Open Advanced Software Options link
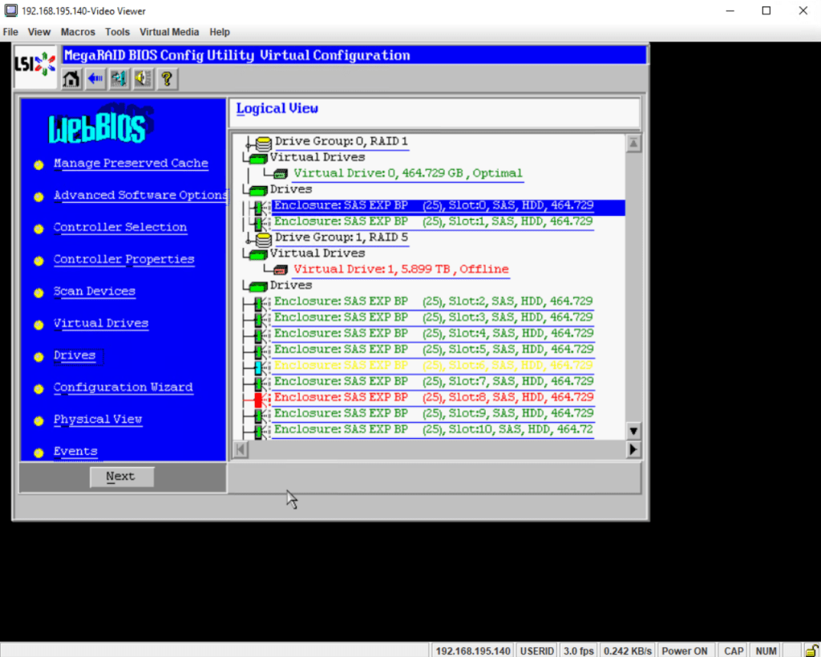Image resolution: width=821 pixels, height=657 pixels. [x=141, y=196]
